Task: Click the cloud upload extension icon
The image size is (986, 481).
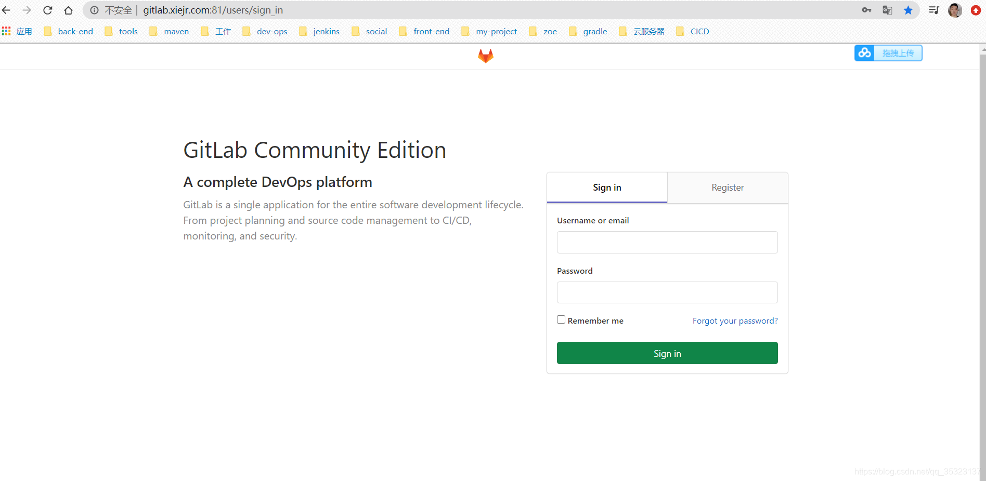Action: click(864, 53)
